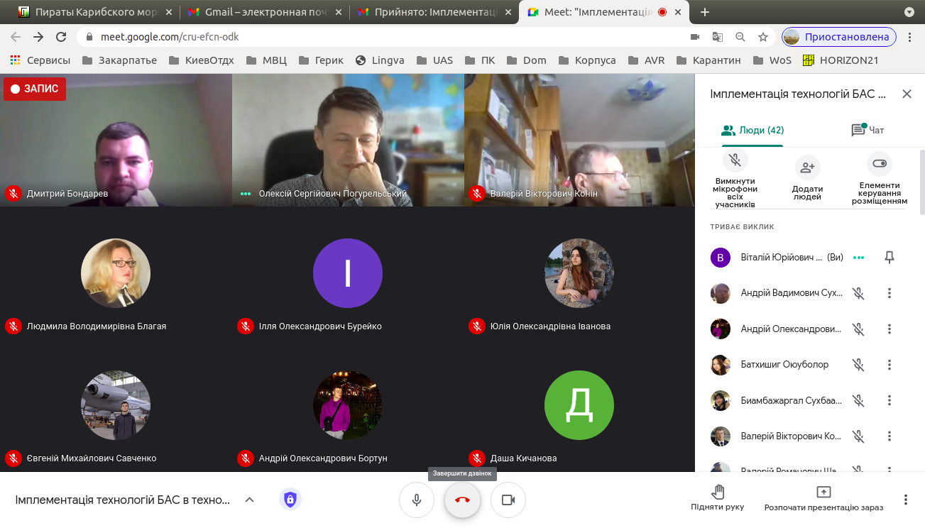
Task: Pin Віталій Юрійович to the screen
Action: [890, 258]
